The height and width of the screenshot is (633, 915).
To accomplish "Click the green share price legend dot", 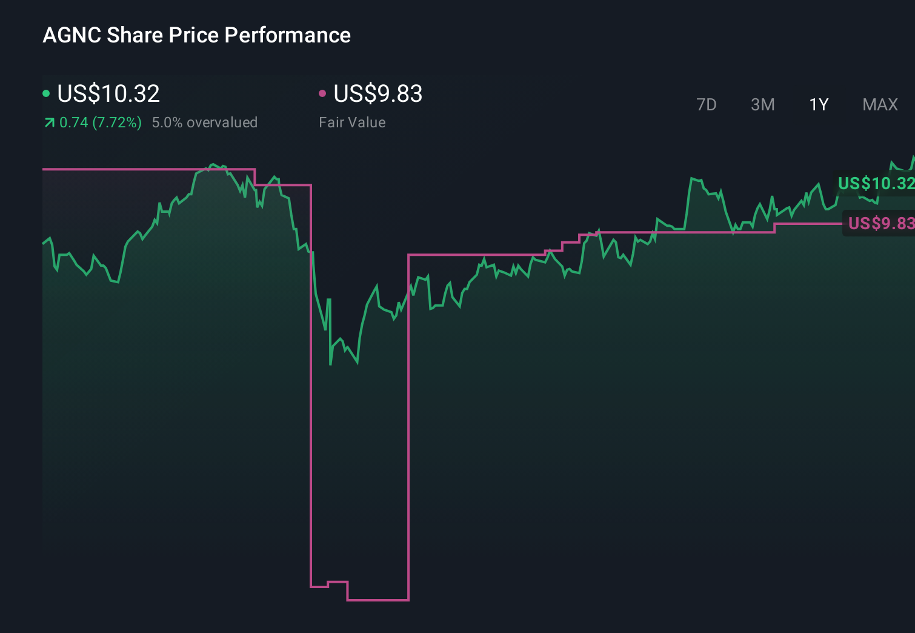I will click(46, 92).
